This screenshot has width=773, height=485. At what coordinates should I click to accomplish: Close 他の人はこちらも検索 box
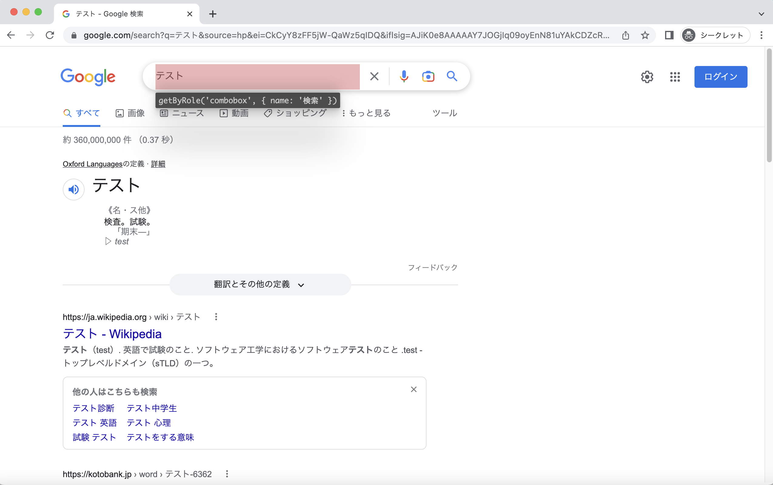click(x=414, y=389)
